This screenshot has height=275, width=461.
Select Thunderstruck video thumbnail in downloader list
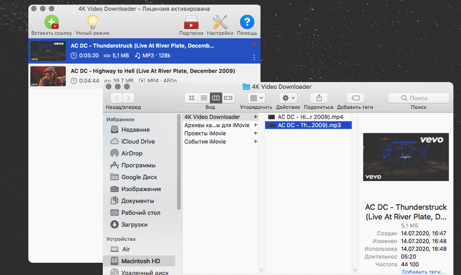click(x=48, y=51)
